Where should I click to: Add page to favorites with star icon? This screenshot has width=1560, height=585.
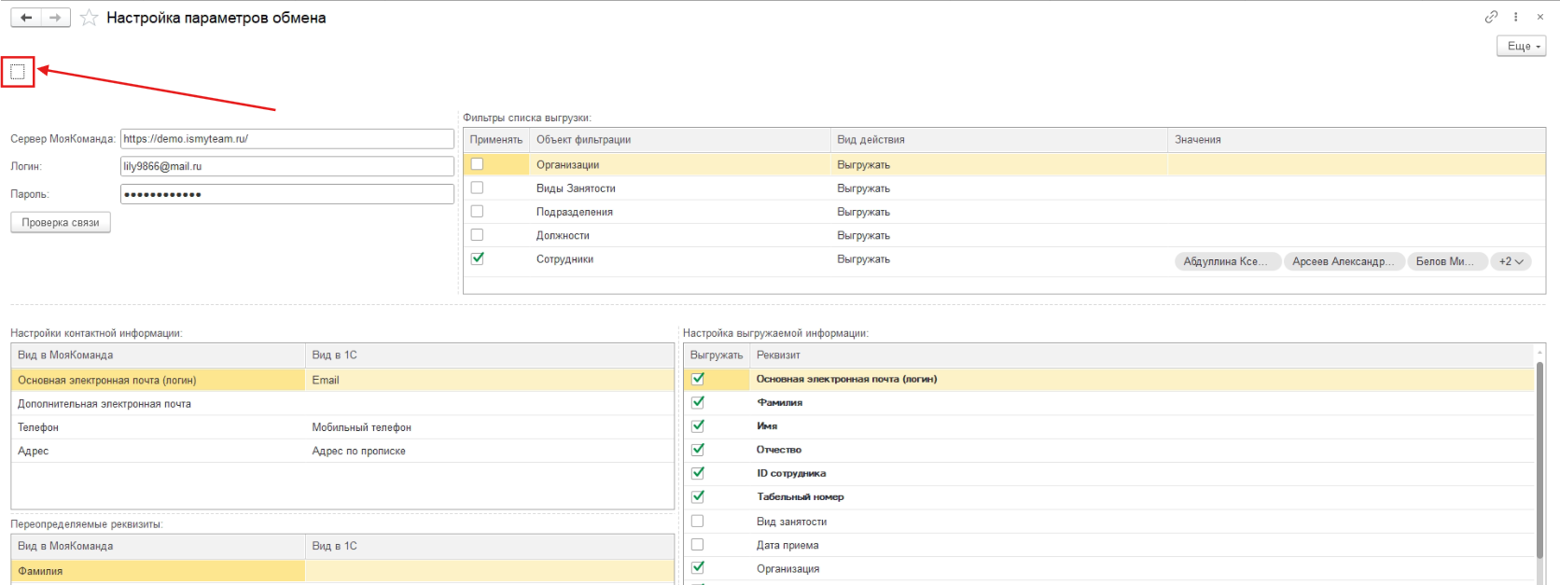click(x=89, y=18)
